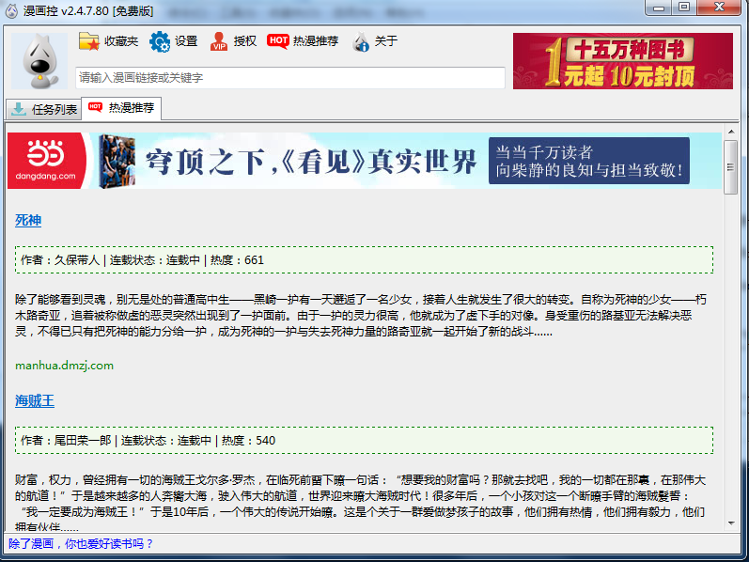Click 死神 info box with 热度：661

[x=364, y=260]
